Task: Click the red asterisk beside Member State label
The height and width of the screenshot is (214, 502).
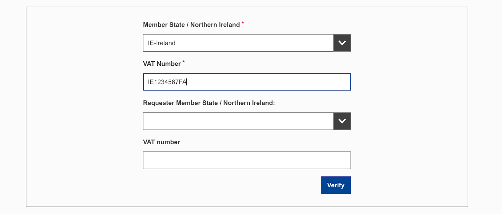Action: [243, 23]
